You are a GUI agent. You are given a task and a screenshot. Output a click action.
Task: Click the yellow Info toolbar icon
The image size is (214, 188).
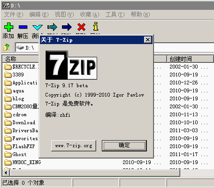point(96,26)
